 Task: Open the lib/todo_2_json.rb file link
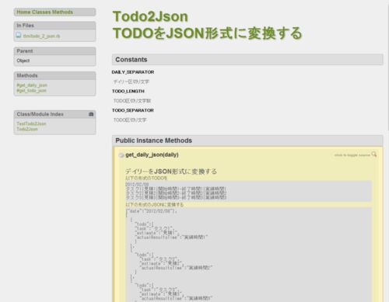(x=42, y=36)
